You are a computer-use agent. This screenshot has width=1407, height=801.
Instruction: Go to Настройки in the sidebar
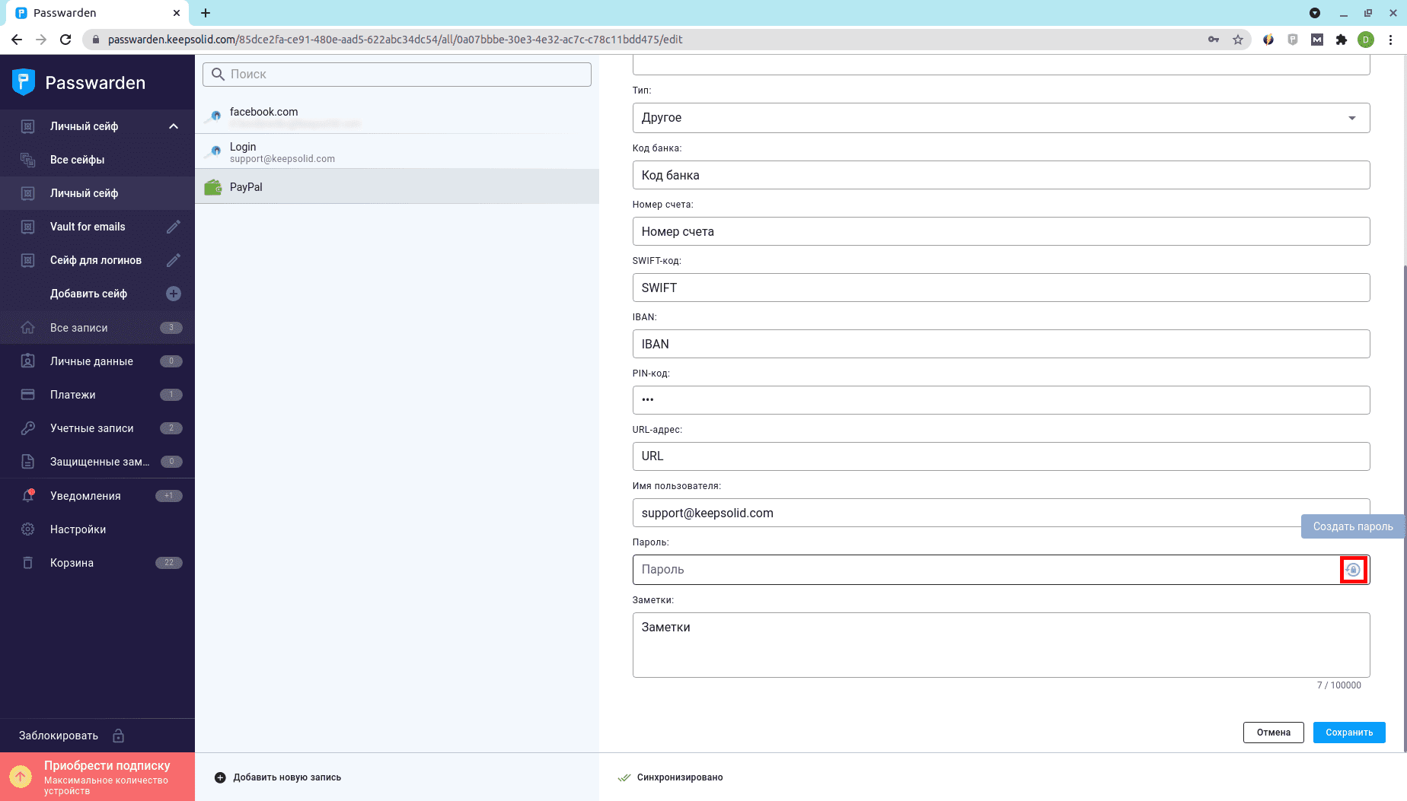point(78,529)
